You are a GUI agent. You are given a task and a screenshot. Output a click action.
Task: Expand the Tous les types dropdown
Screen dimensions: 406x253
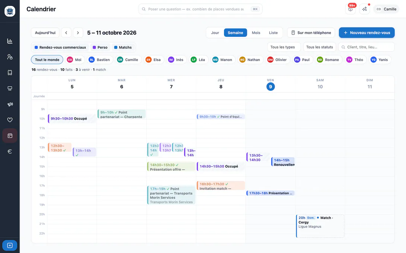click(284, 47)
